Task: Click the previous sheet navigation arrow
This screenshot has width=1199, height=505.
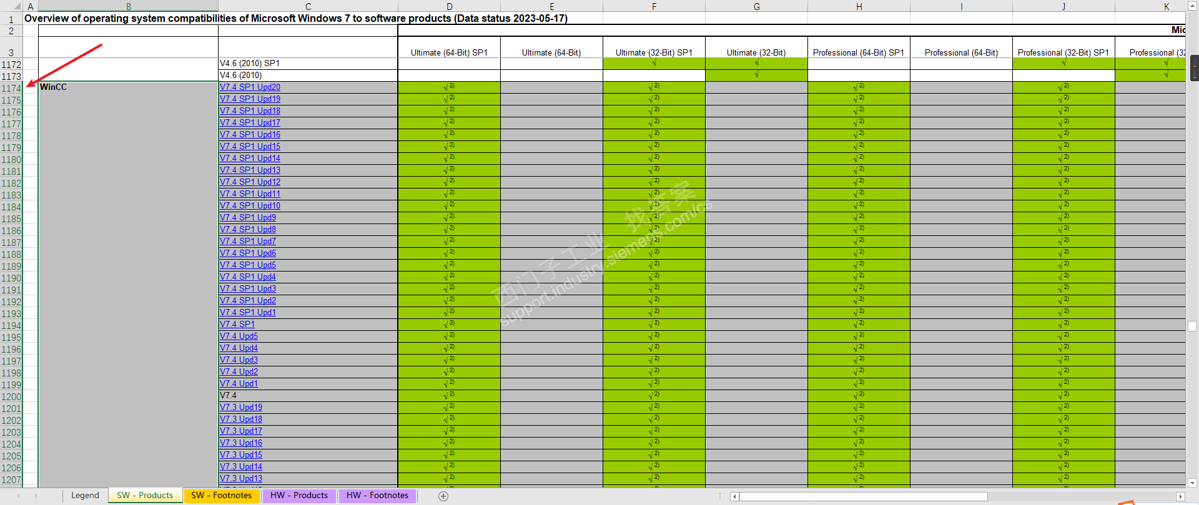Action: coord(18,496)
